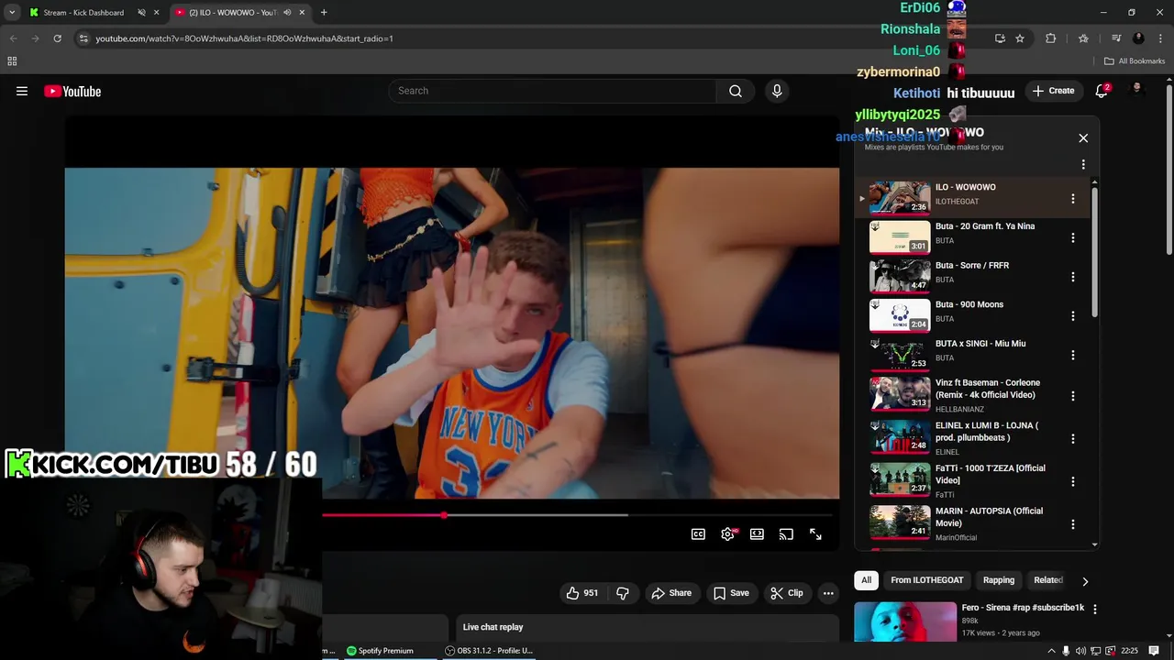This screenshot has height=660, width=1174.
Task: Open the browser Extensions puzzle icon
Action: click(1051, 38)
